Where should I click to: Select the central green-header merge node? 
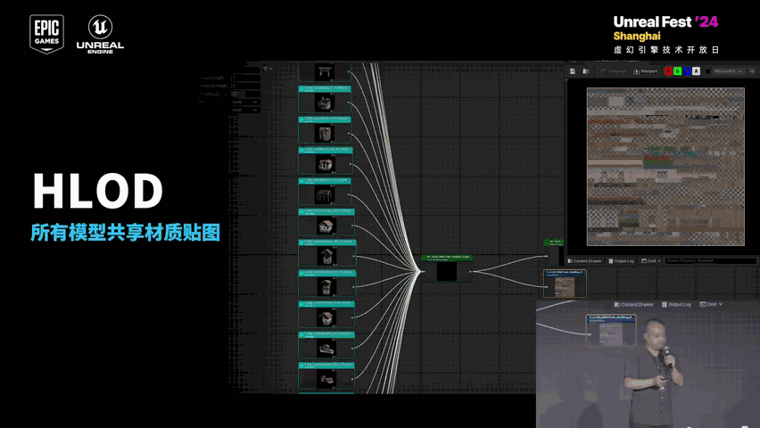(x=446, y=268)
